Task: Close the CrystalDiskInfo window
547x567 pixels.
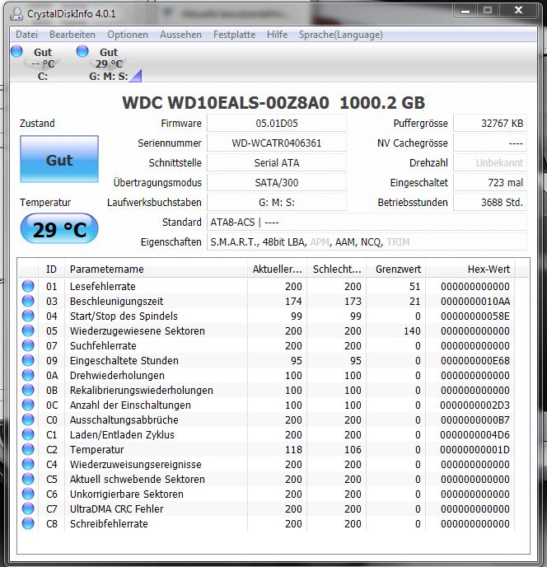Action: [518, 11]
